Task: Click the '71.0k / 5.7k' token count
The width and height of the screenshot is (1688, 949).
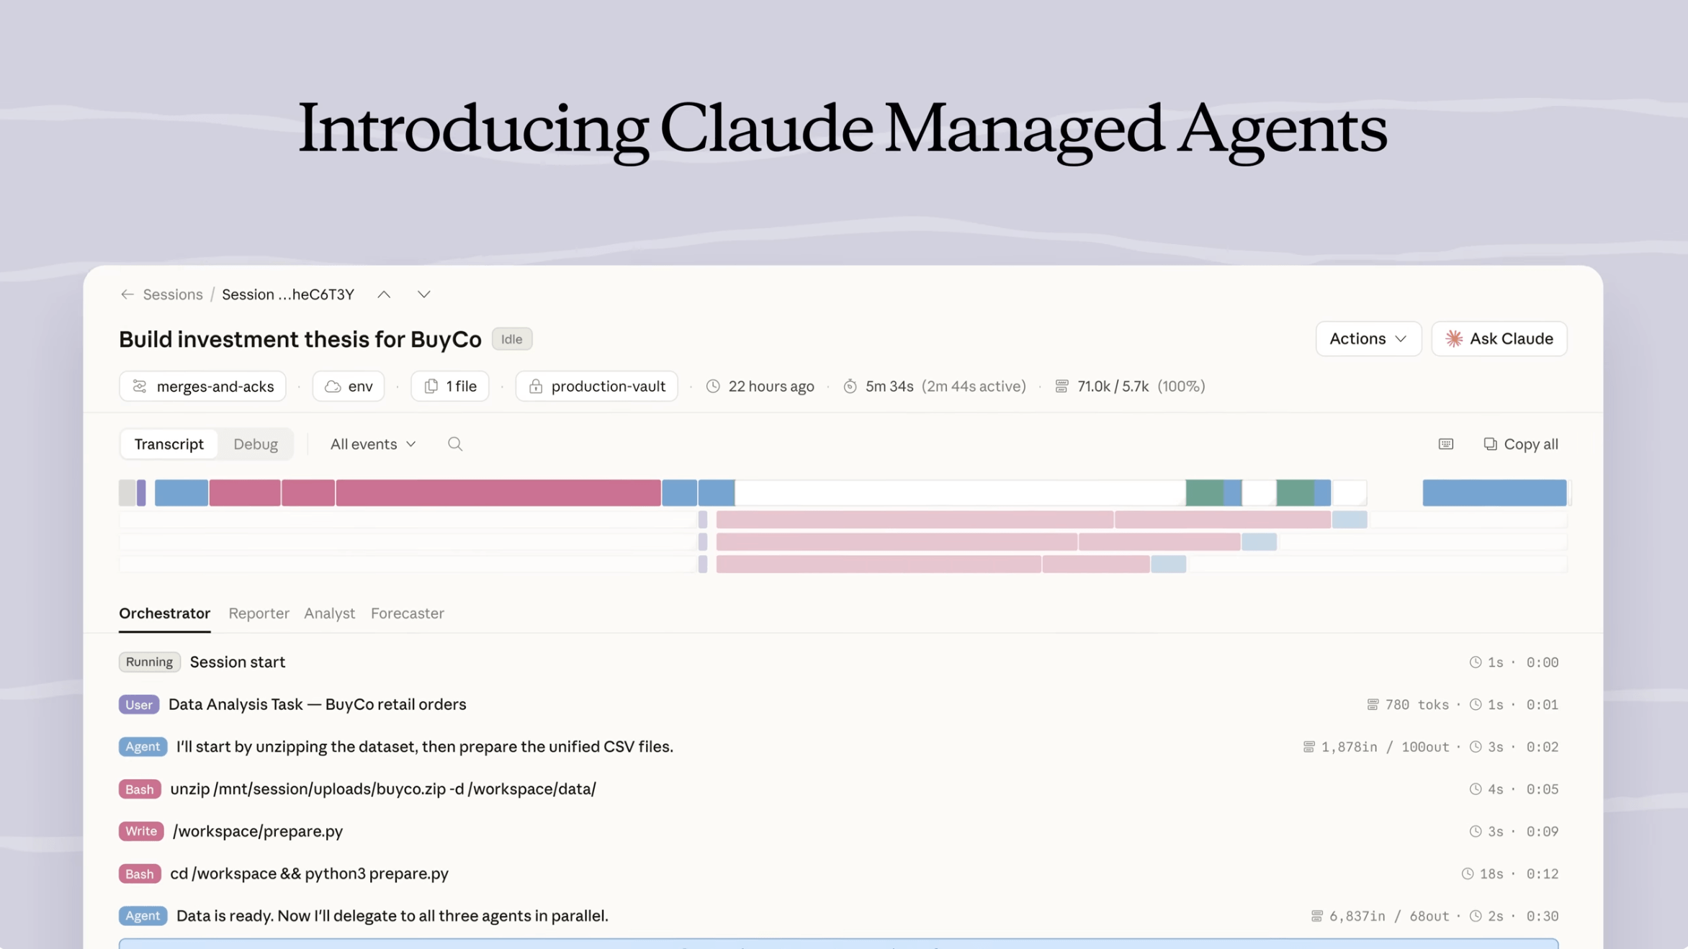Action: (1113, 387)
